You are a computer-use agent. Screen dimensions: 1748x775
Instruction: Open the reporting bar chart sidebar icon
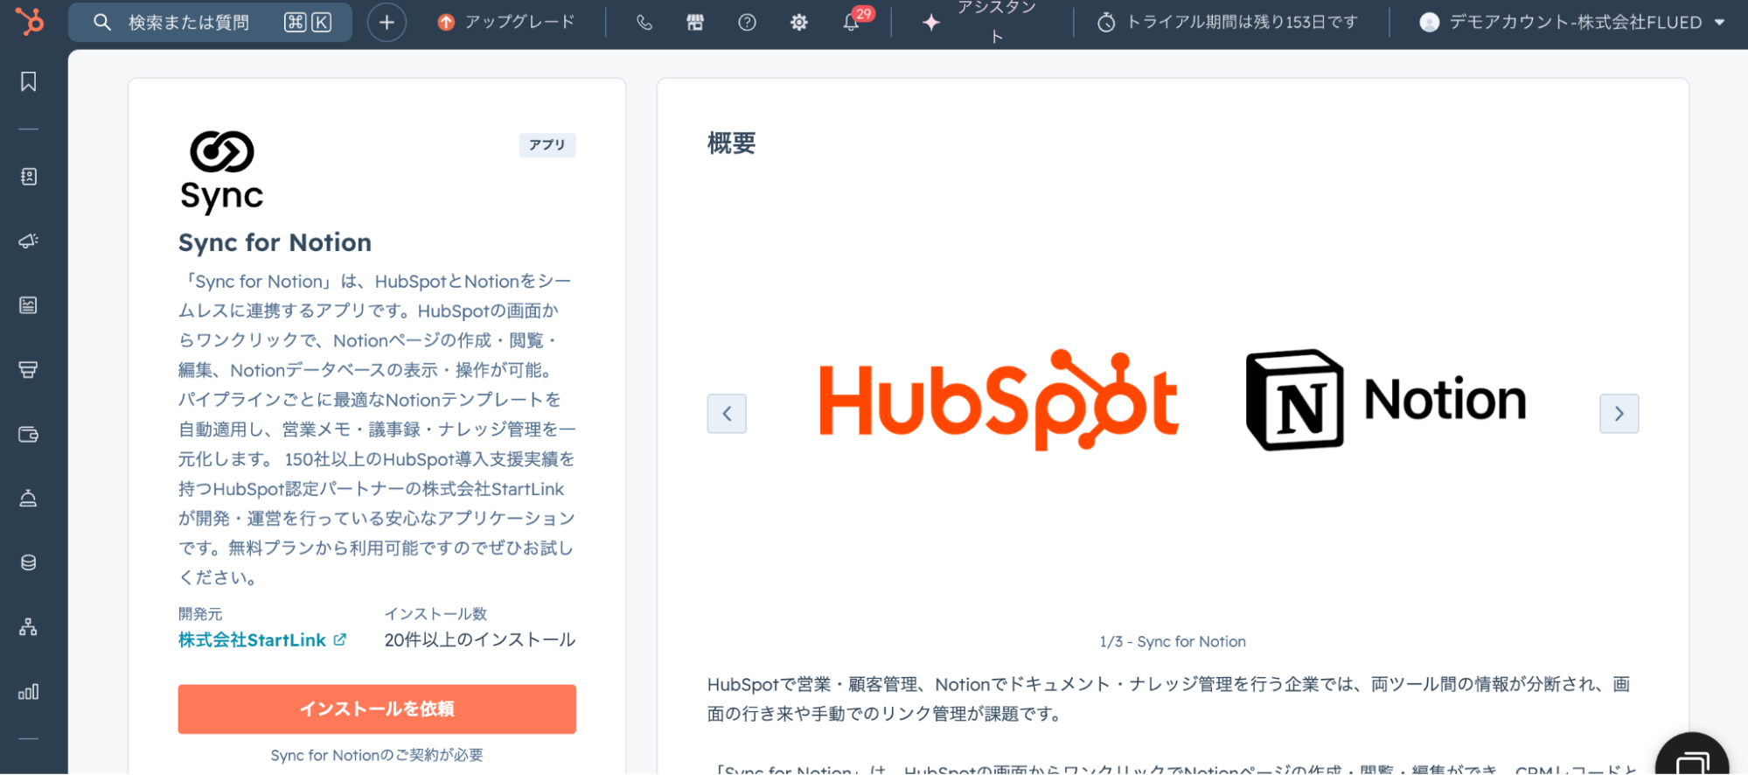tap(29, 692)
